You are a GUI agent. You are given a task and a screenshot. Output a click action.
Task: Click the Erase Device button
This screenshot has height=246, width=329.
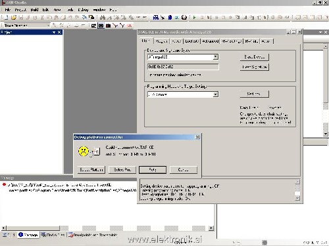(x=255, y=57)
